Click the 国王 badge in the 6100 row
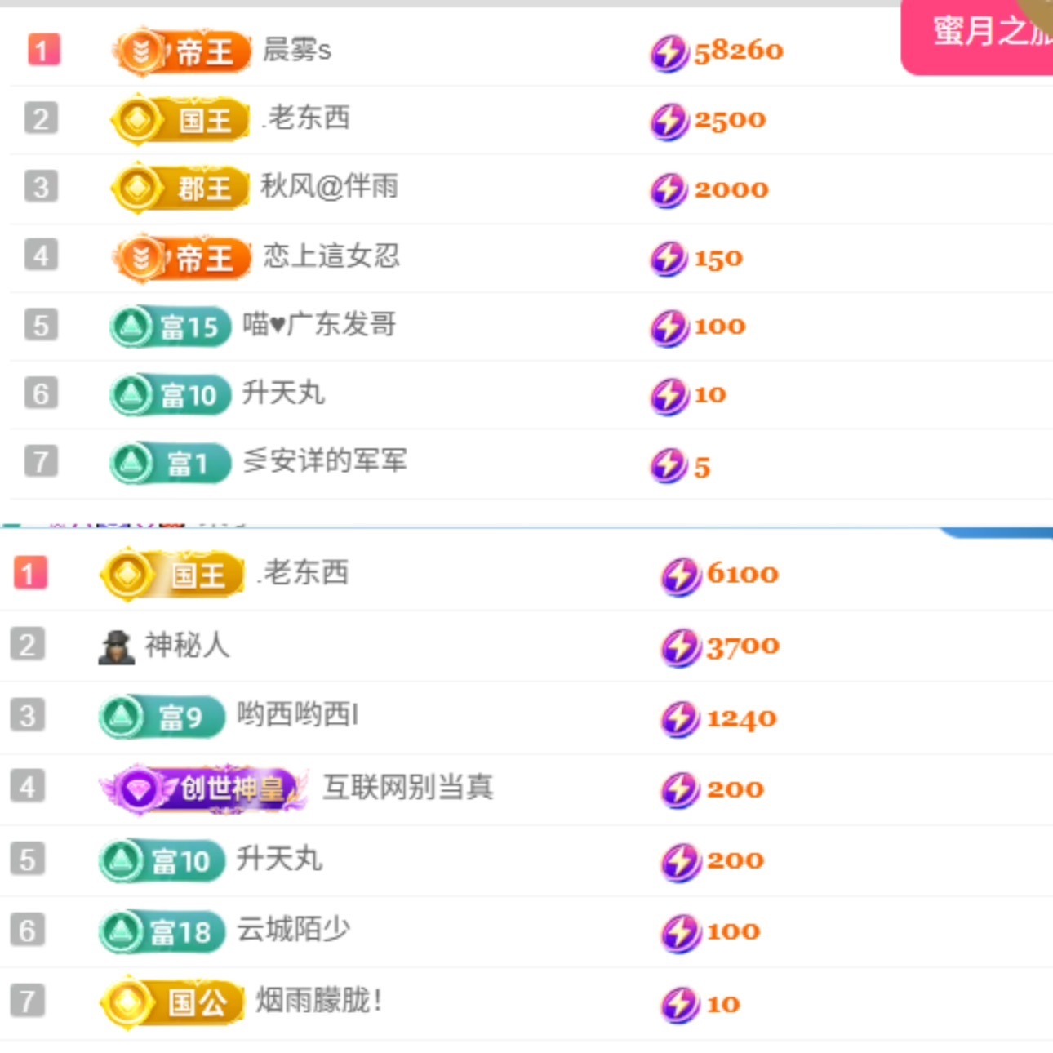The image size is (1053, 1053). point(172,575)
